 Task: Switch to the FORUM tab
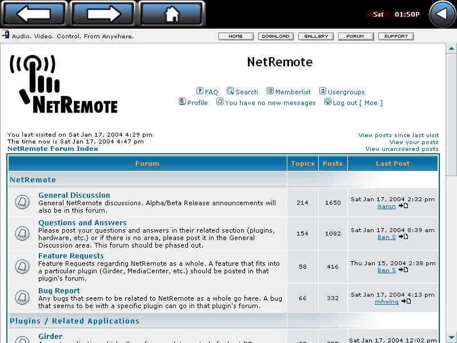(356, 36)
